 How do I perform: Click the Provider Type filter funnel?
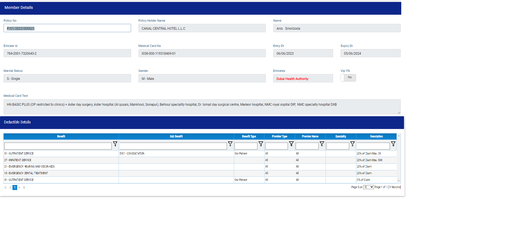pyautogui.click(x=291, y=144)
